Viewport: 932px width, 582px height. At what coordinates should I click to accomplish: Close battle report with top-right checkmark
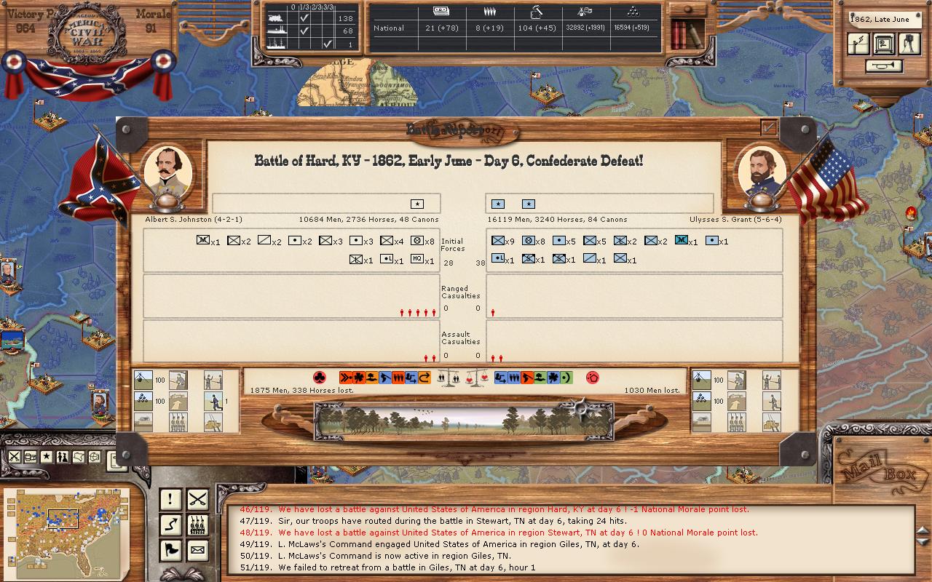(x=769, y=127)
